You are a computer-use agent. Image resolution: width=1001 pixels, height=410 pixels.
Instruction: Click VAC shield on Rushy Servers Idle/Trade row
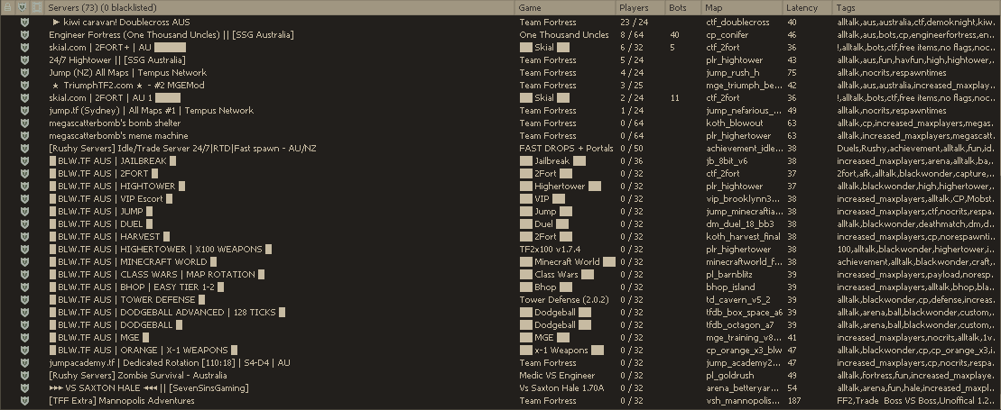click(24, 149)
